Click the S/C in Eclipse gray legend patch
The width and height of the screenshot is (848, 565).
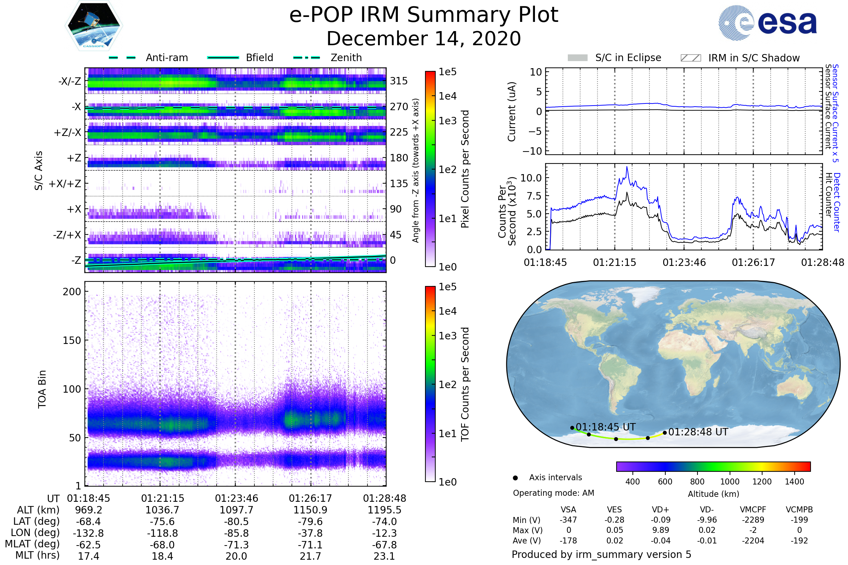(577, 58)
